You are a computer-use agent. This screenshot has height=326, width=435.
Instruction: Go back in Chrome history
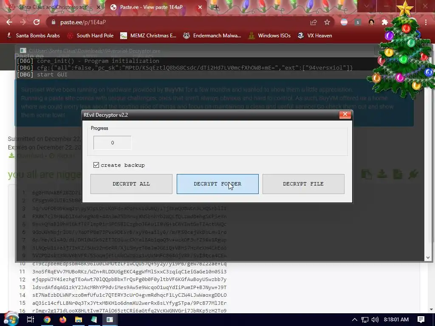point(9,22)
